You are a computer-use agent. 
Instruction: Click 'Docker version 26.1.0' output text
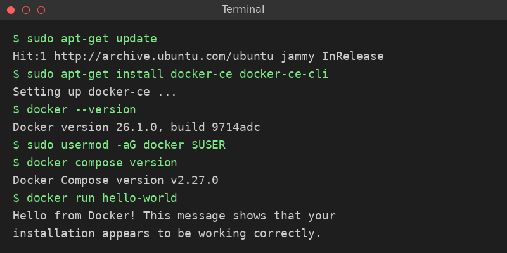85,127
